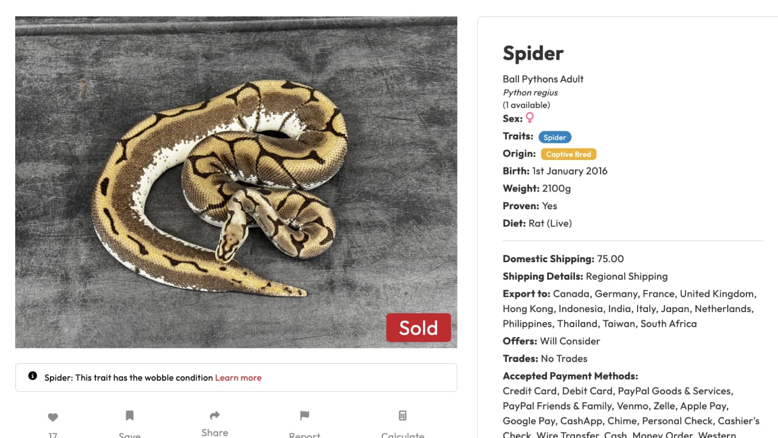Viewport: 778px width, 438px height.
Task: Open the Learn more link about wobble
Action: 238,378
